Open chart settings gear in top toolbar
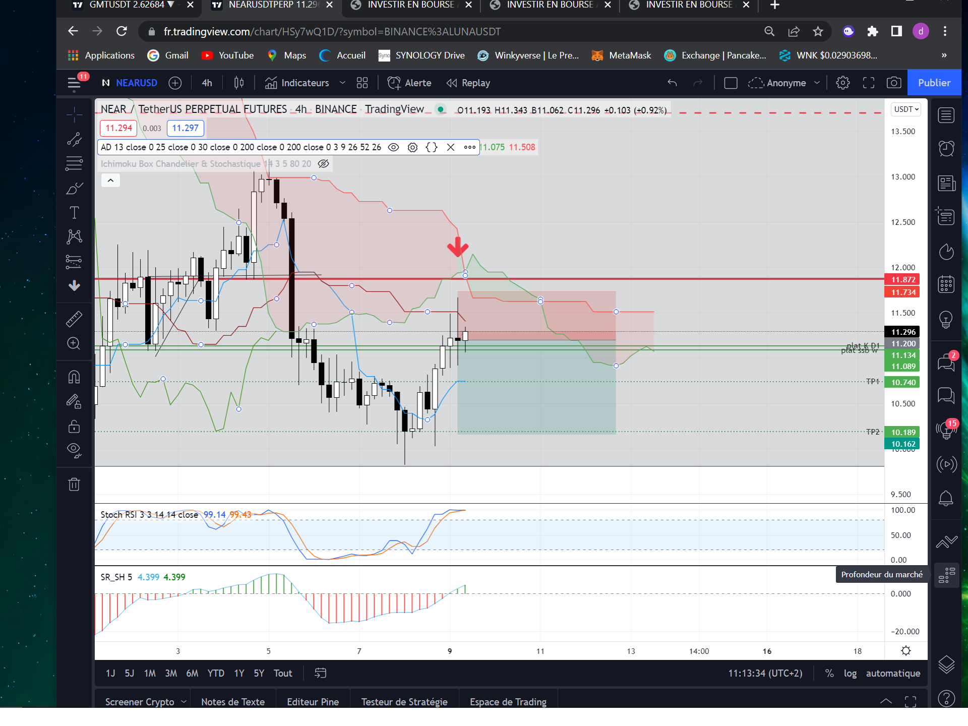This screenshot has width=968, height=726. pos(843,83)
